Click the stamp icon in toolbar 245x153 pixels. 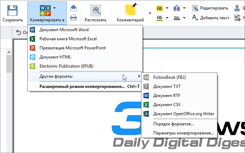pos(237,8)
